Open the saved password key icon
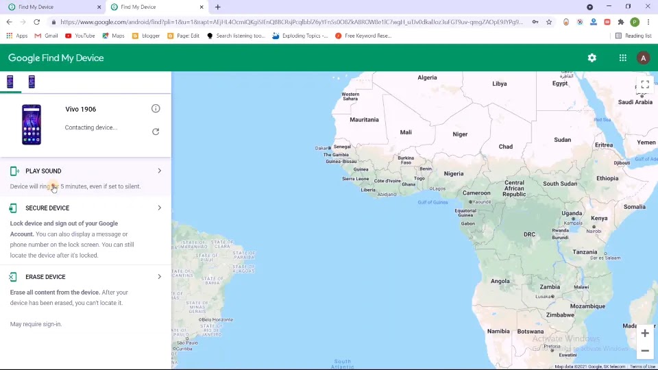 click(x=535, y=22)
